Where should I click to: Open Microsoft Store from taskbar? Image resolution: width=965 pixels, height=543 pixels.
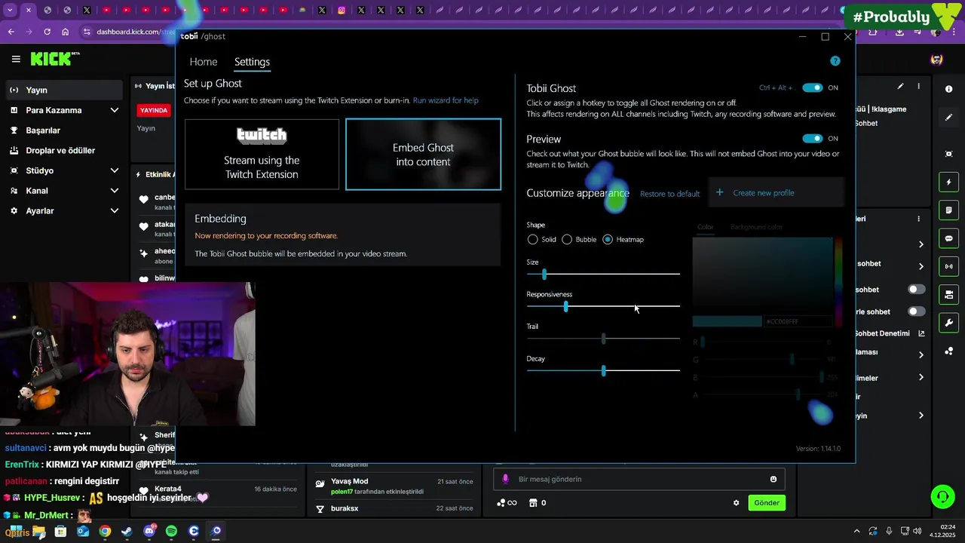(60, 532)
